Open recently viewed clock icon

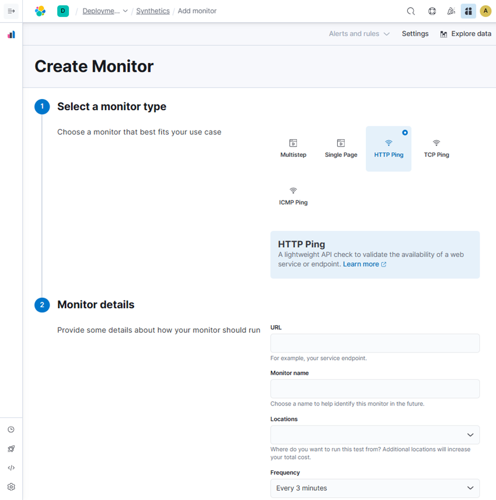[11, 429]
